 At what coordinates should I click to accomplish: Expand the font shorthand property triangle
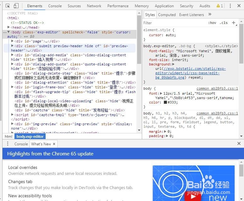(161, 93)
